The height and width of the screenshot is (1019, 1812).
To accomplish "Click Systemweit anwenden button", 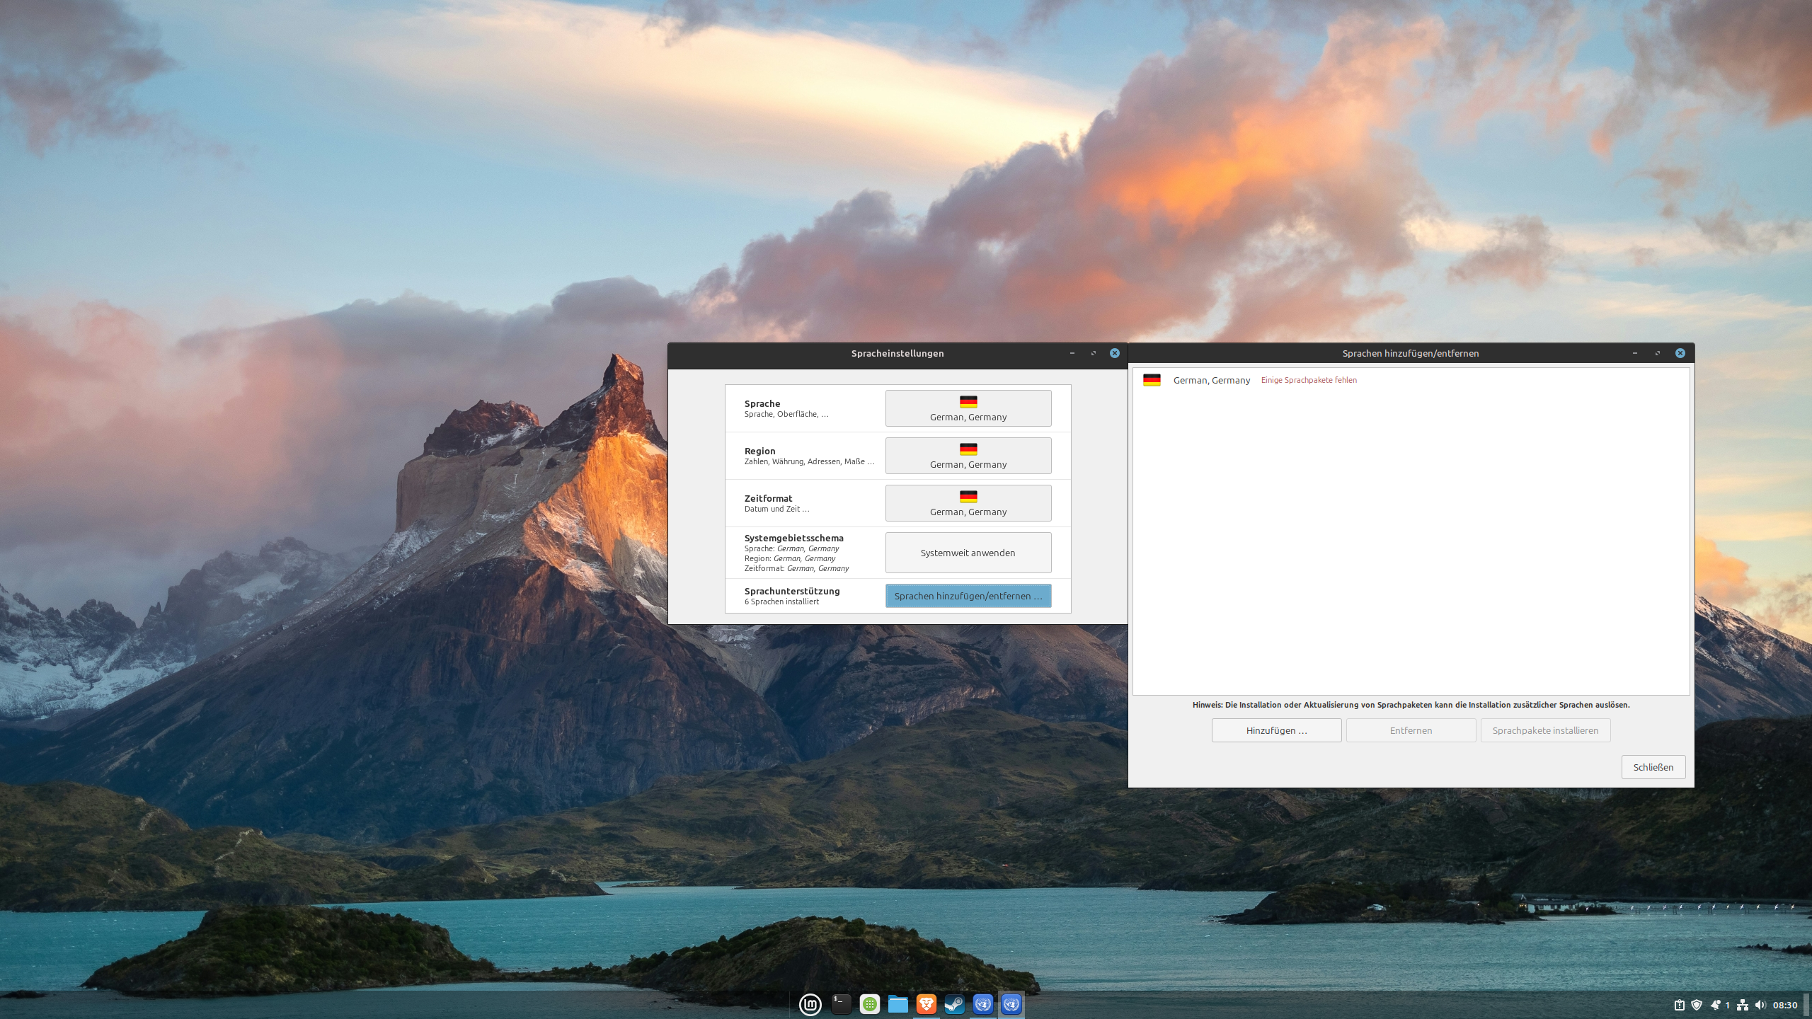I will pyautogui.click(x=968, y=553).
